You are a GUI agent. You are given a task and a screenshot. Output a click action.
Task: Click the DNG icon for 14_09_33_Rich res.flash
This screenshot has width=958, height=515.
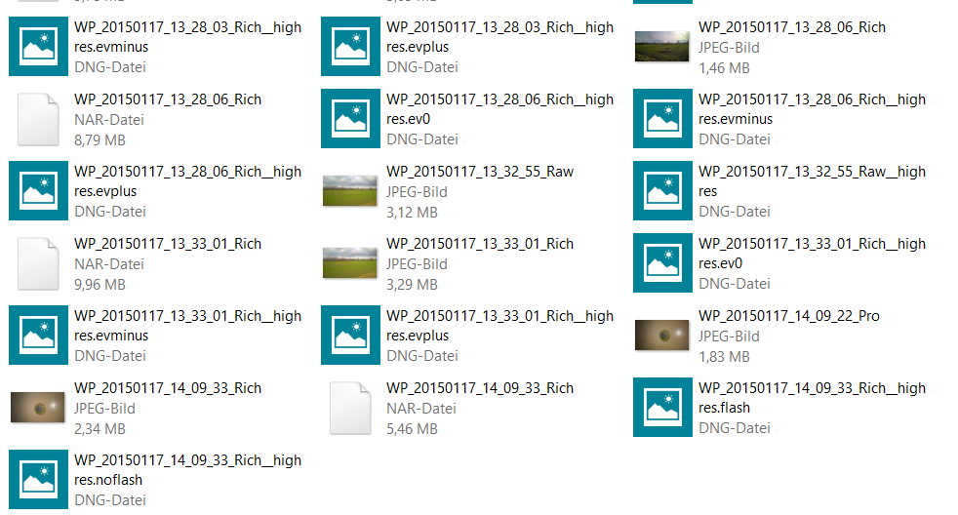(x=663, y=407)
